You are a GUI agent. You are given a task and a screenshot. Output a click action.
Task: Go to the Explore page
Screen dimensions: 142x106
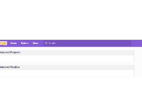(25, 43)
